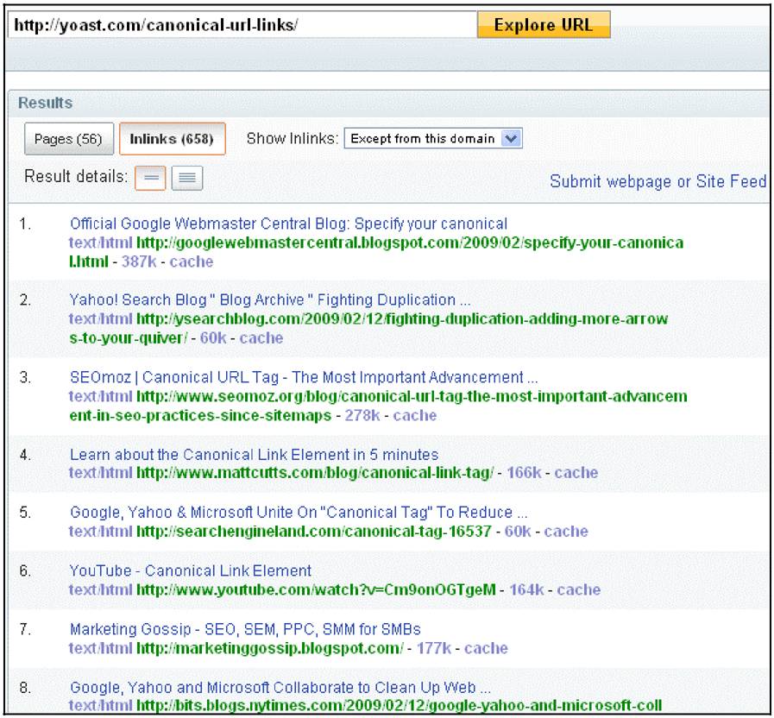Choose the expanded result details view icon
The image size is (774, 718).
click(187, 178)
